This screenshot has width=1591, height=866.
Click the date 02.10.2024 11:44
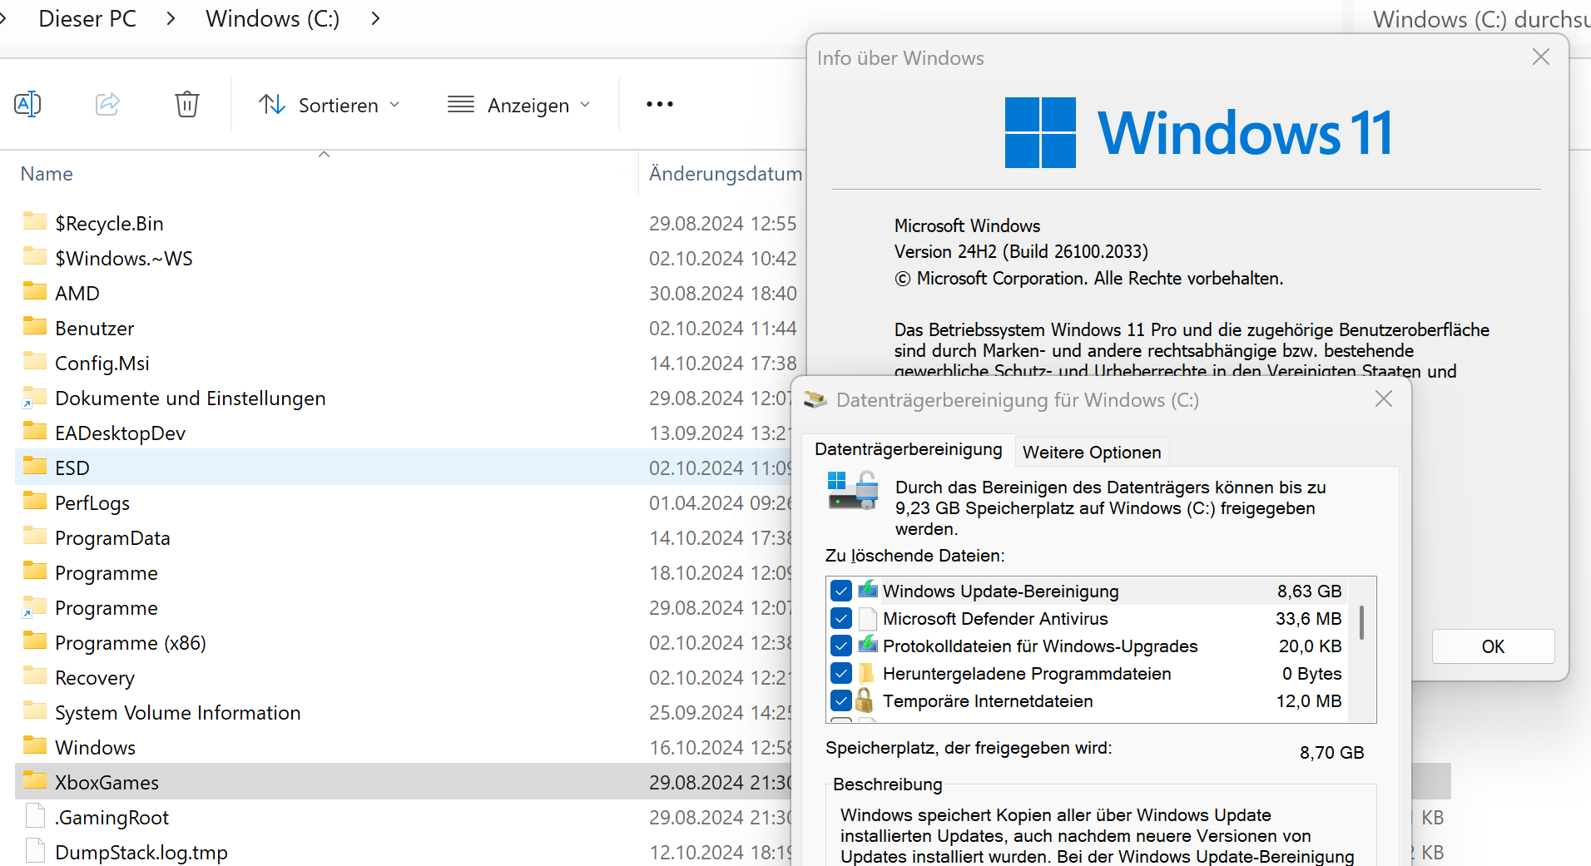point(722,328)
